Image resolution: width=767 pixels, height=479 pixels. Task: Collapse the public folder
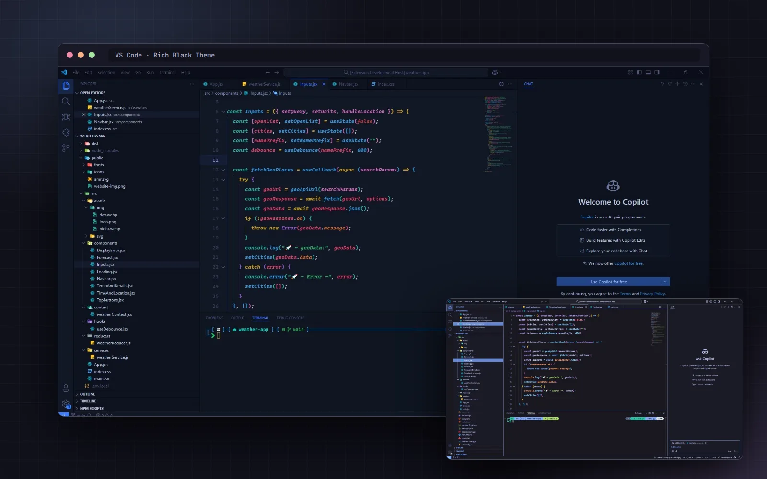[x=81, y=158]
